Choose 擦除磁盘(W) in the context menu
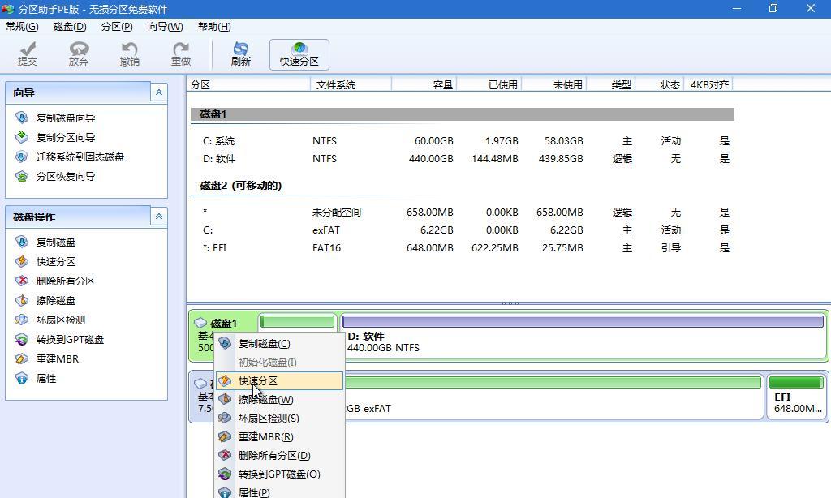 pos(280,400)
